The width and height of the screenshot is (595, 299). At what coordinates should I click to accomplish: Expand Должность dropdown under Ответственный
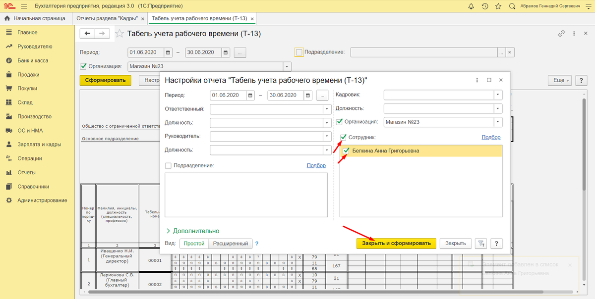(327, 122)
